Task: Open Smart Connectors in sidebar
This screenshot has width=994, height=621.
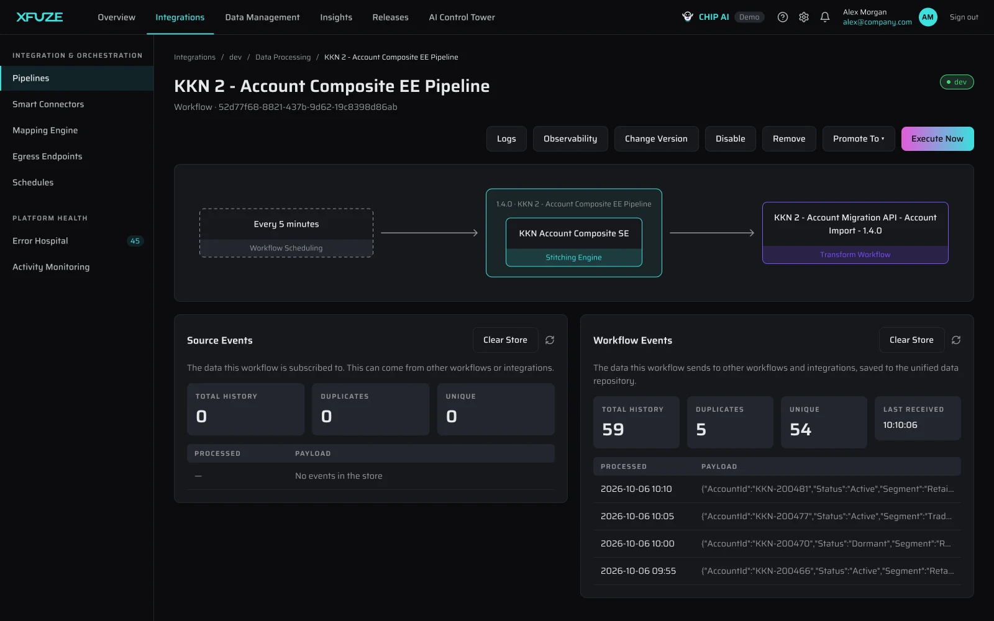Action: [76, 104]
